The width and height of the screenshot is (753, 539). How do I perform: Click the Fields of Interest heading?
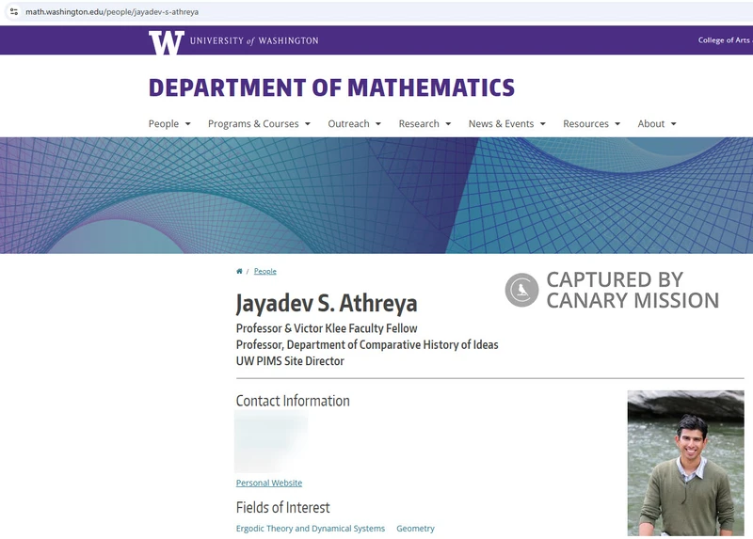(283, 507)
